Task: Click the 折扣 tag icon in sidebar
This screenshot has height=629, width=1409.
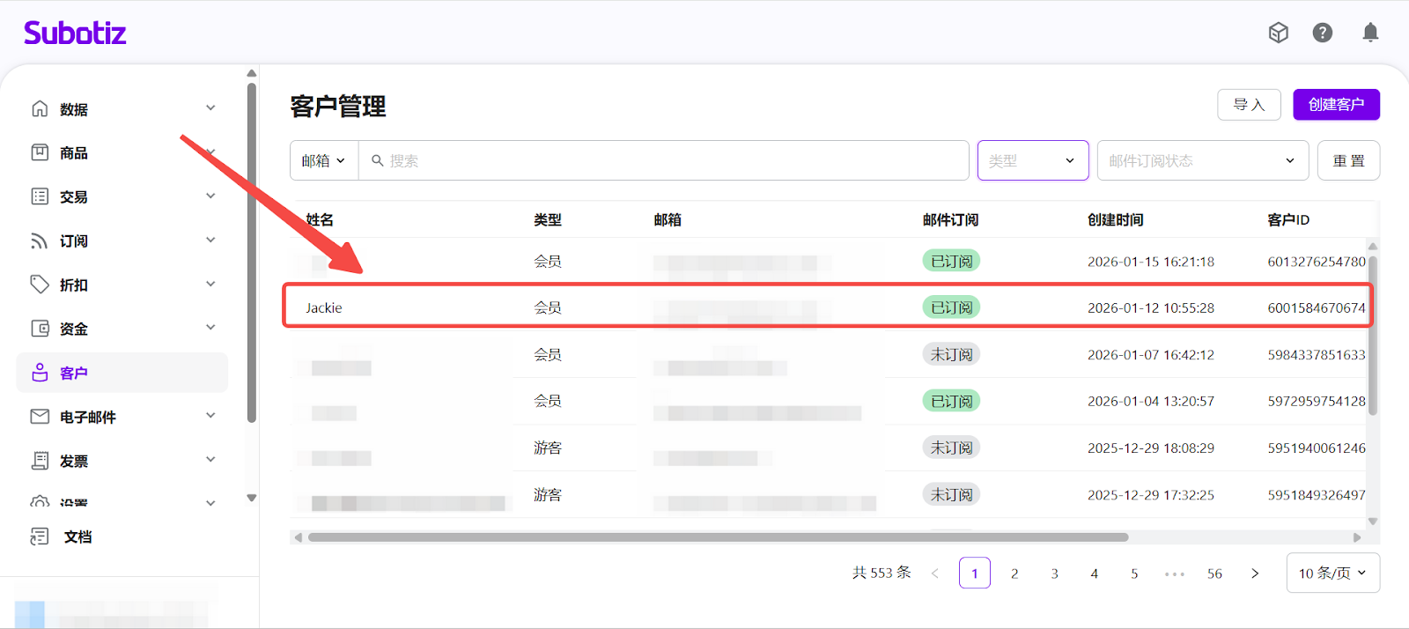Action: pyautogui.click(x=40, y=285)
